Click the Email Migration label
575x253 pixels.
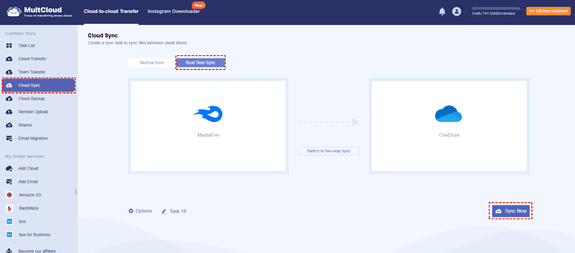(x=33, y=138)
